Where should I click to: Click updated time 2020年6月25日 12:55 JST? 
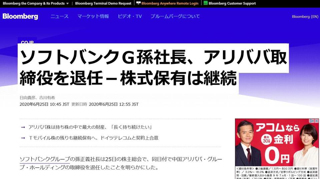[x=114, y=104]
